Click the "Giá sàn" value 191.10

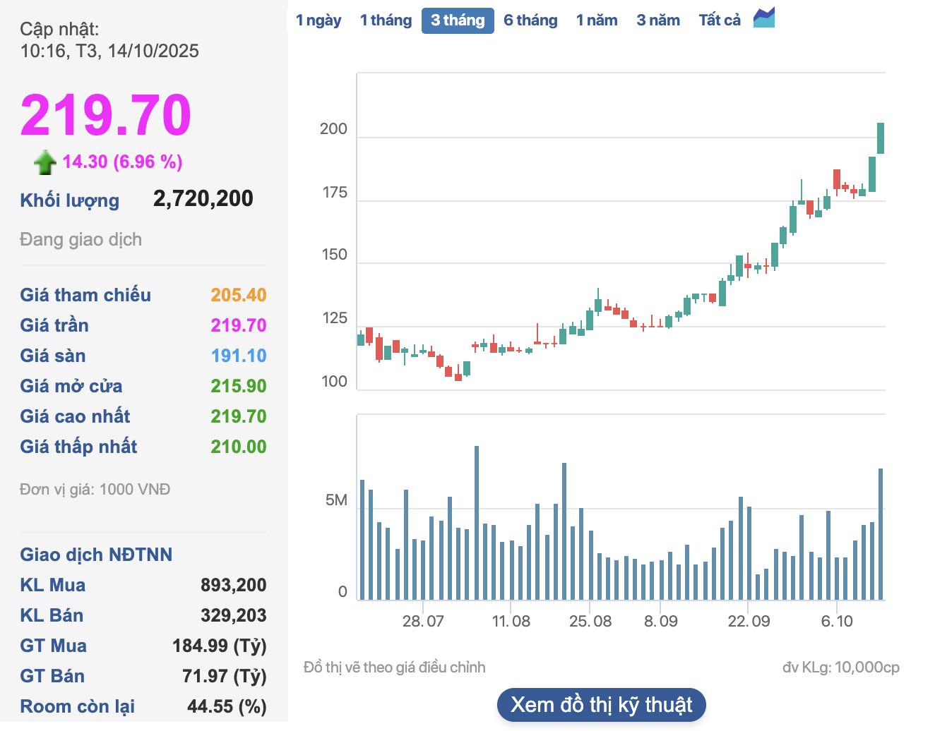point(239,356)
